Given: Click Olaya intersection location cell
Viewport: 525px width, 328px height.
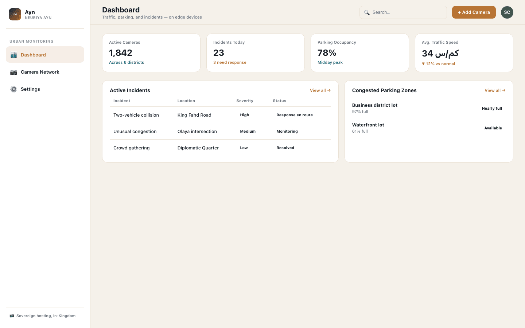Looking at the screenshot, I should coord(197,132).
